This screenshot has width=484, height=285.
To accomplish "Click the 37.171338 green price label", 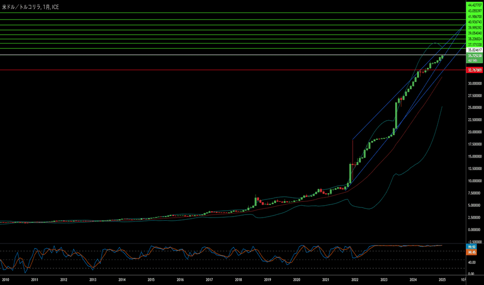I will point(475,45).
